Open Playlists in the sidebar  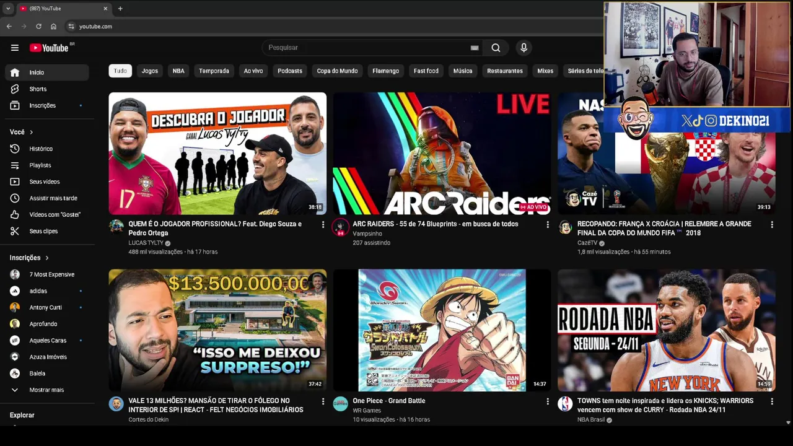[x=47, y=165]
